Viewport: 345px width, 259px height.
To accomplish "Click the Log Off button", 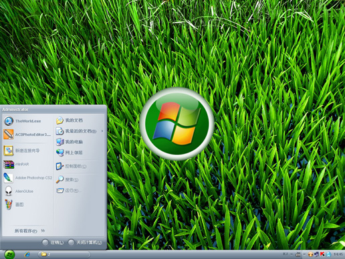I will coord(53,242).
